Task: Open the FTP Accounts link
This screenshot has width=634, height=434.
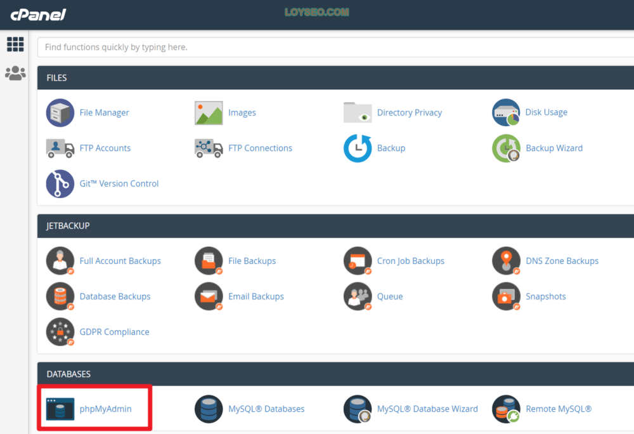Action: (x=105, y=148)
